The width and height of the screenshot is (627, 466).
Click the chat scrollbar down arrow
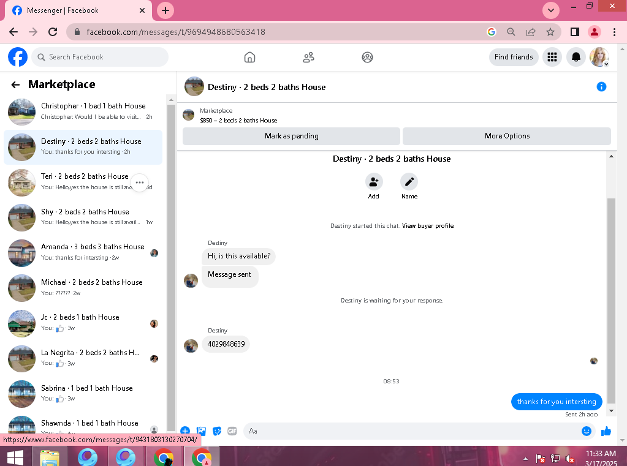point(611,411)
